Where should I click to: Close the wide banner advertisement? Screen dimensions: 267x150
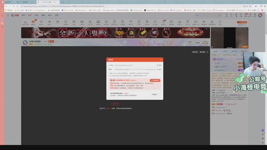pos(208,29)
